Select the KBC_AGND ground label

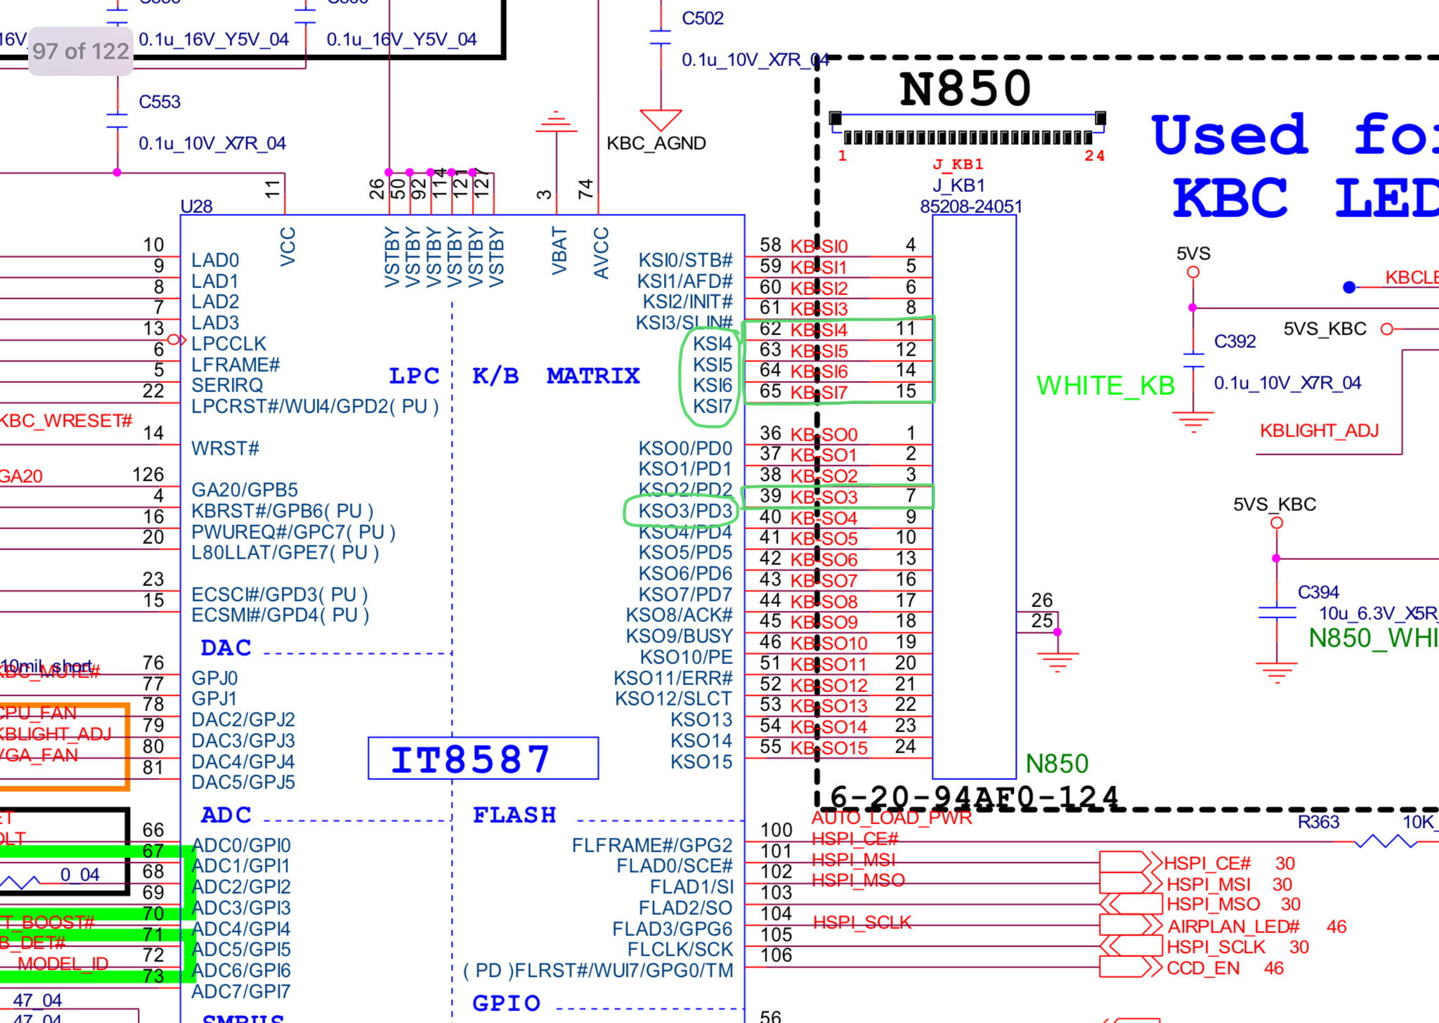(x=656, y=143)
